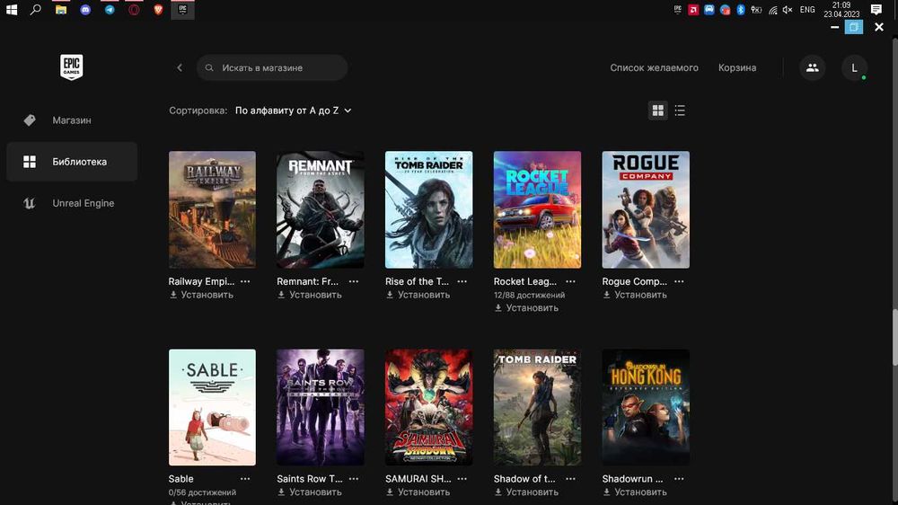
Task: Open options menu for Rise of the Tomb Raider
Action: pyautogui.click(x=462, y=281)
